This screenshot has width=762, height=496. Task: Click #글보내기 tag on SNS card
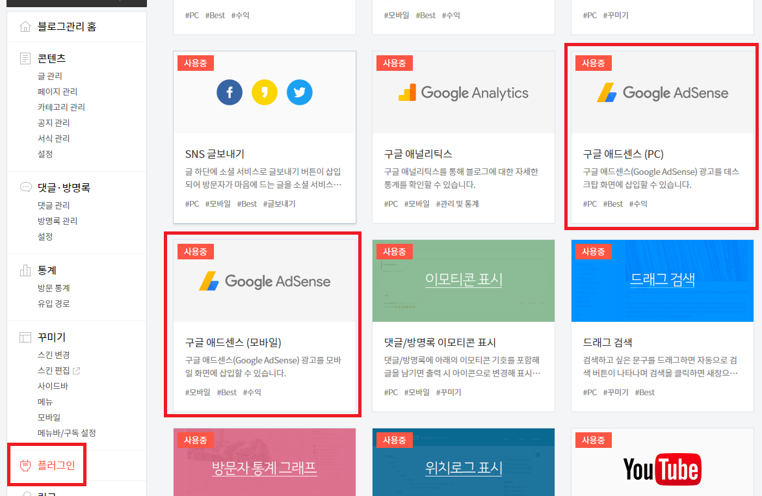coord(279,204)
